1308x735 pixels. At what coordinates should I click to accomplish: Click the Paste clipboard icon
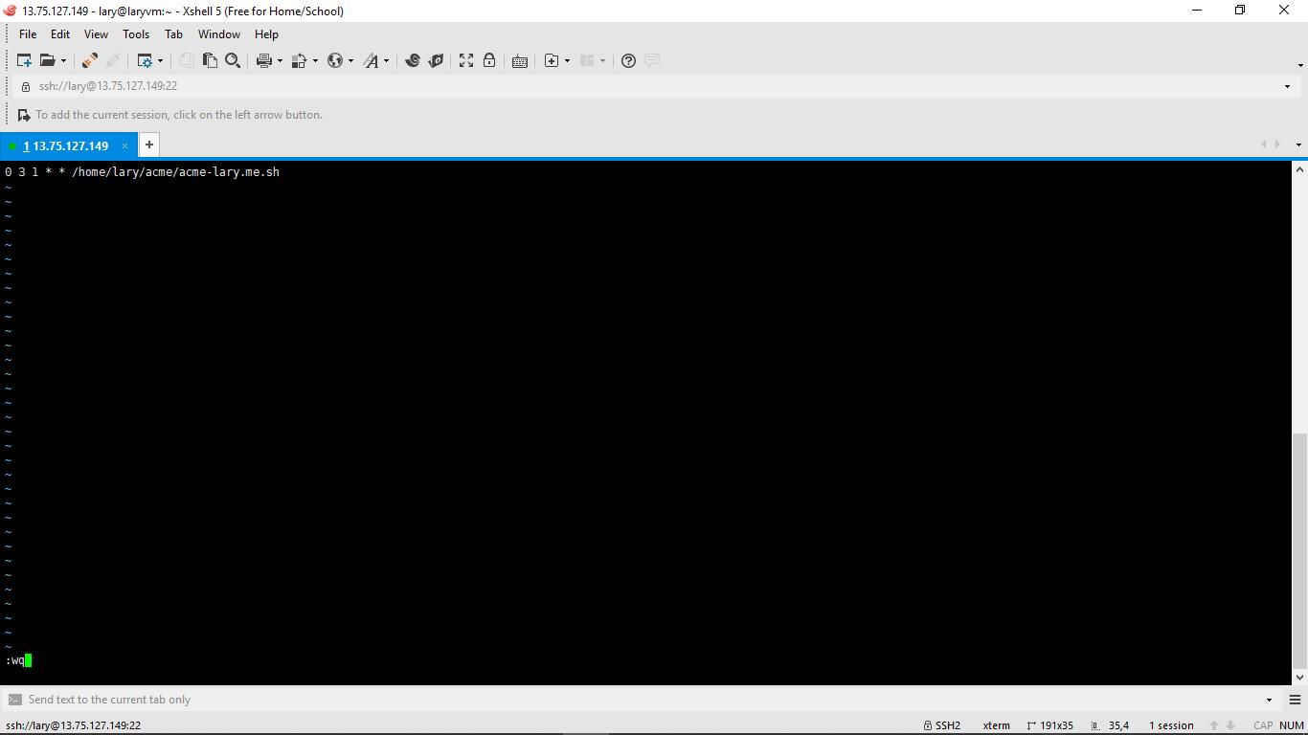point(210,60)
